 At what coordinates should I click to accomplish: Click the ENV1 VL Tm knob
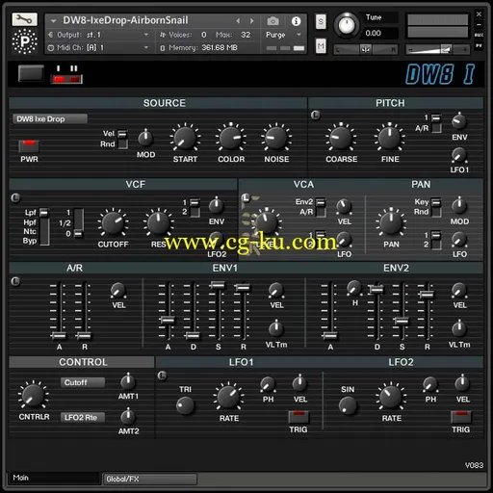[x=275, y=328]
